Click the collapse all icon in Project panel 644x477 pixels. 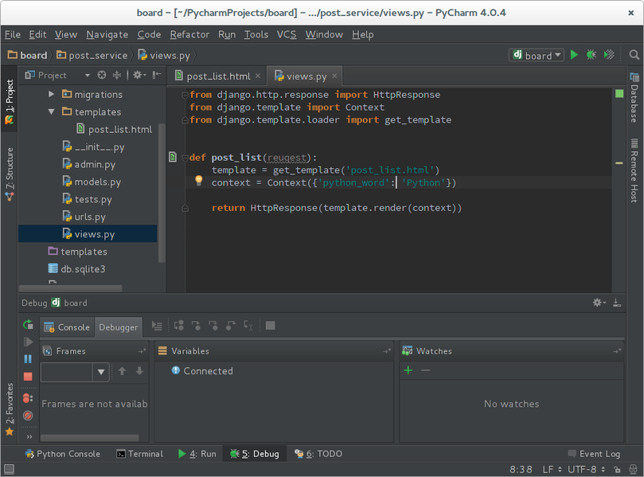point(117,75)
